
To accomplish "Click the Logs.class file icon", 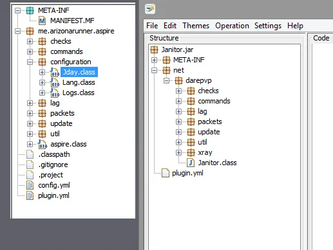I will (55, 93).
